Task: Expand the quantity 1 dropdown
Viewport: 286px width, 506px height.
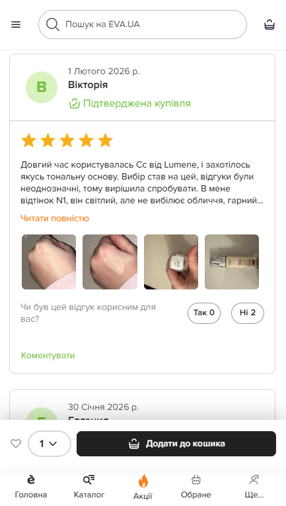Action: pyautogui.click(x=50, y=444)
